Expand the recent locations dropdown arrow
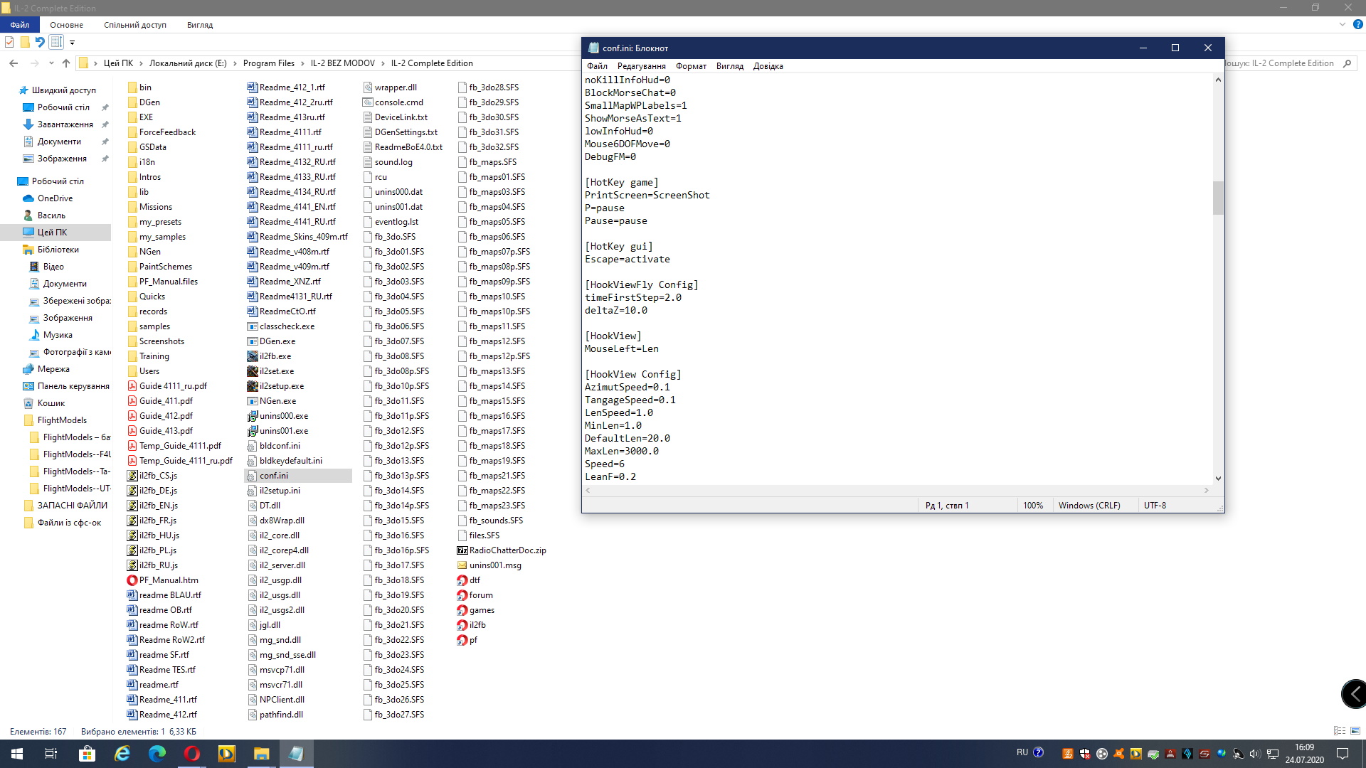The height and width of the screenshot is (768, 1366). 51,63
